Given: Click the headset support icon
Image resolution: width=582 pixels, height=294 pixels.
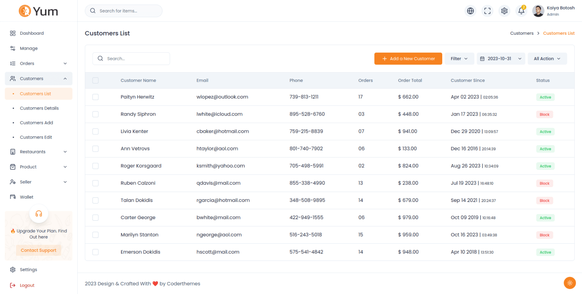Looking at the screenshot, I should click(x=39, y=213).
